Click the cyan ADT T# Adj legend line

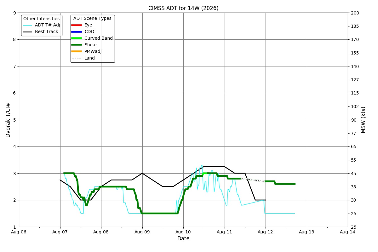coord(27,25)
